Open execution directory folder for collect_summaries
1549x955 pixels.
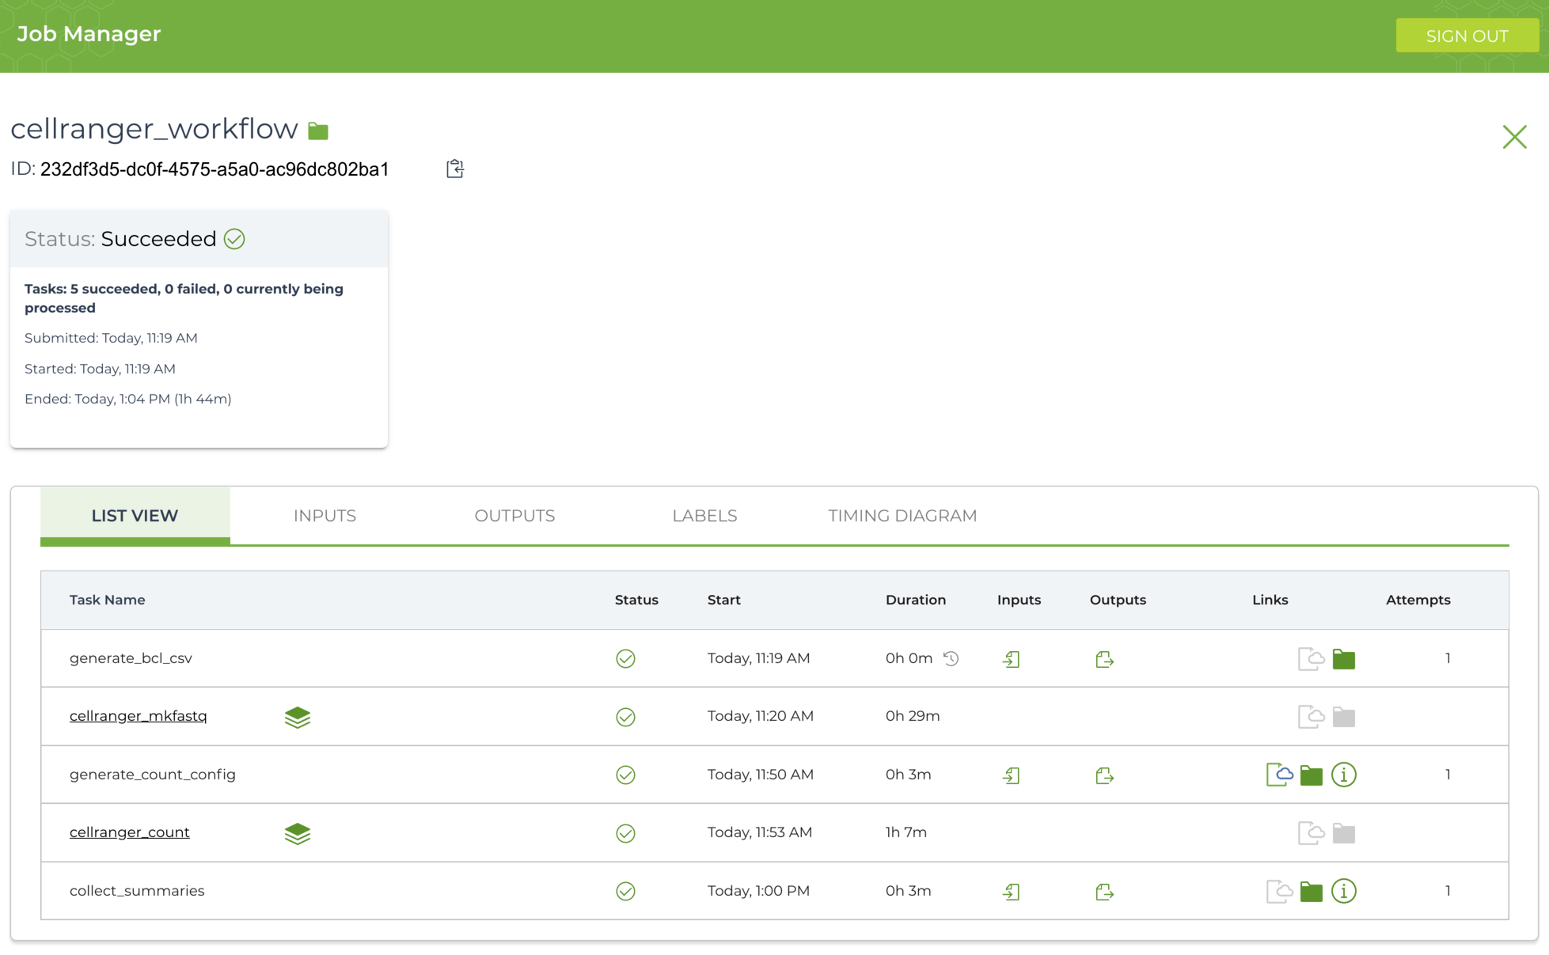1311,892
